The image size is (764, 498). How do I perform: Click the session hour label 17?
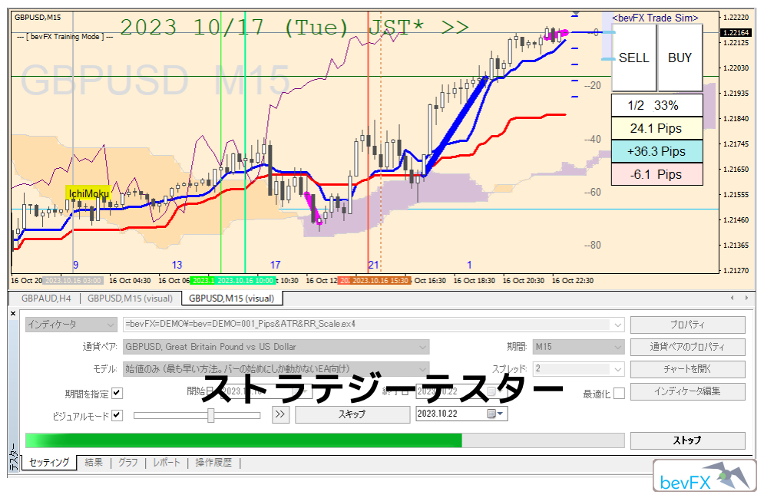[x=276, y=265]
